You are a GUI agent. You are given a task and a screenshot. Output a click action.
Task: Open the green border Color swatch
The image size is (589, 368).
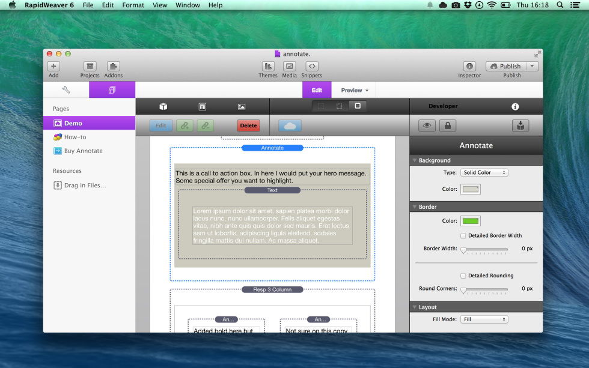[471, 221]
